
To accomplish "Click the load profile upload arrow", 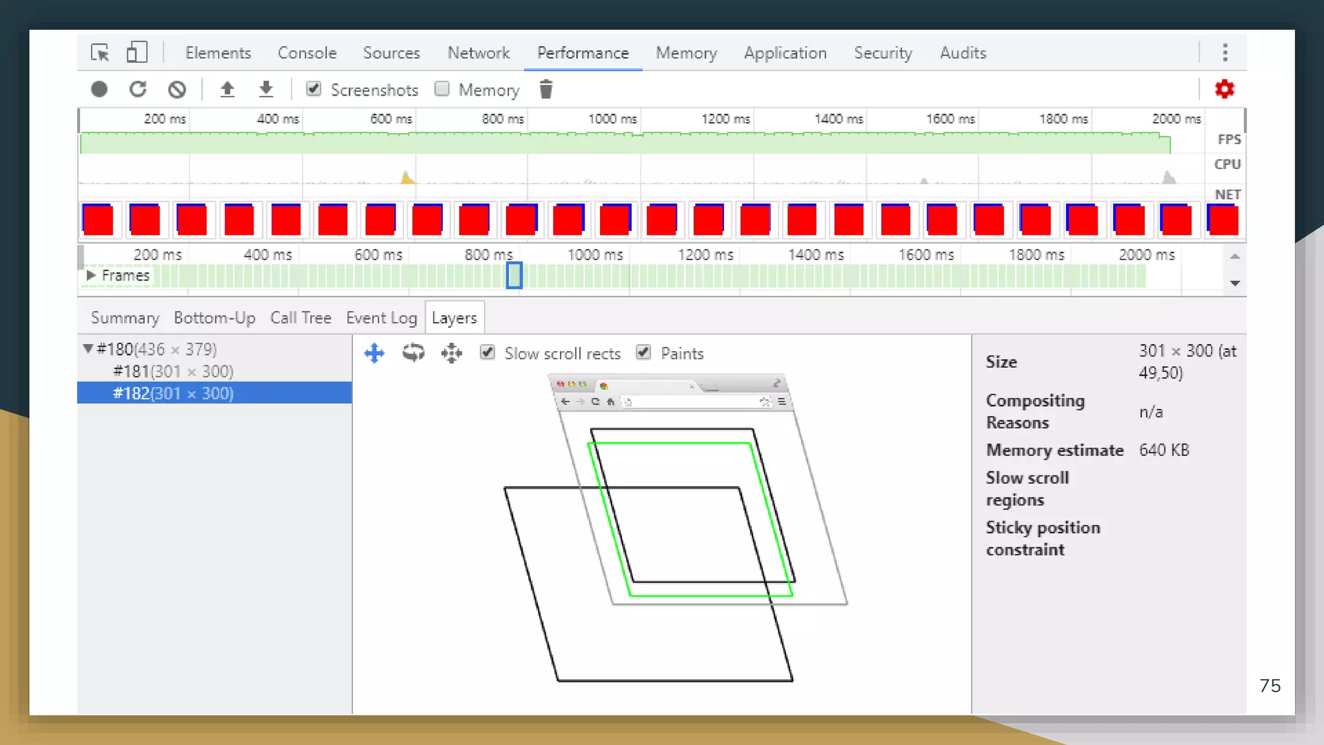I will click(x=227, y=89).
